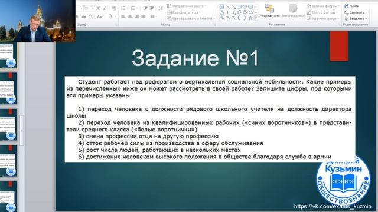This screenshot has width=378, height=212.
Task: Open Экспресс-стили quick styles
Action: pyautogui.click(x=293, y=11)
